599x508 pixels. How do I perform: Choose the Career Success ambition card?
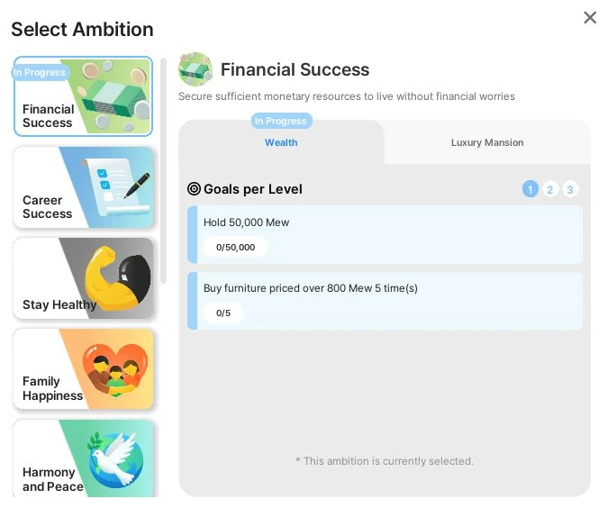82,187
